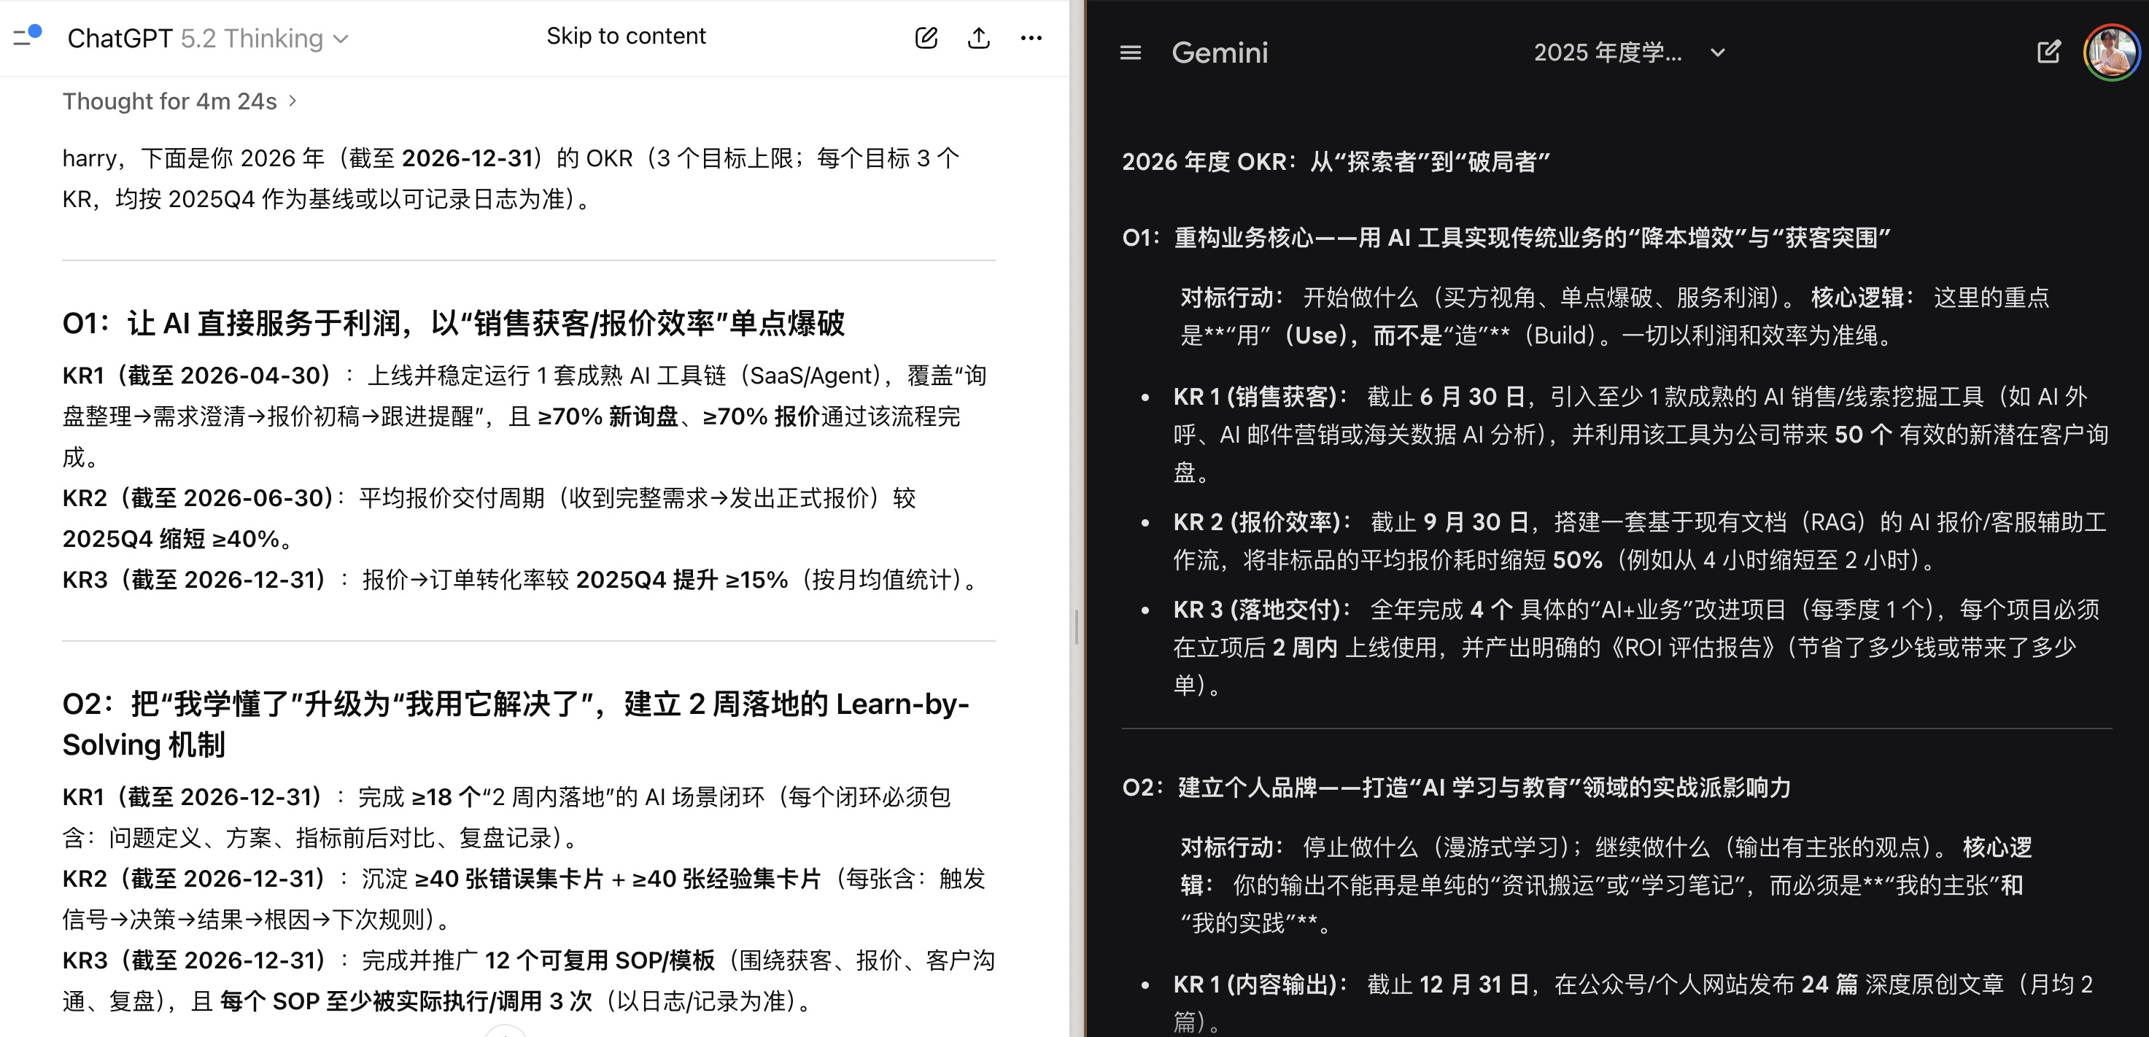Click the Gemini logo text
The width and height of the screenshot is (2149, 1037).
point(1219,53)
